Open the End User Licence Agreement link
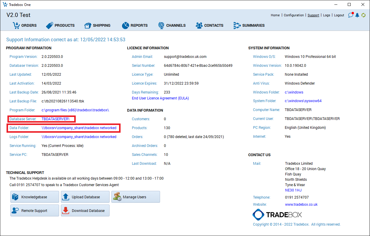 [x=160, y=98]
